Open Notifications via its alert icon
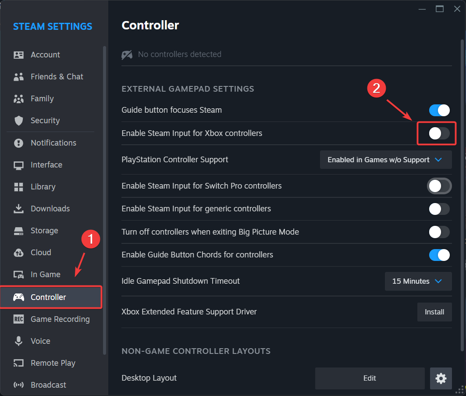466x396 pixels. click(19, 143)
